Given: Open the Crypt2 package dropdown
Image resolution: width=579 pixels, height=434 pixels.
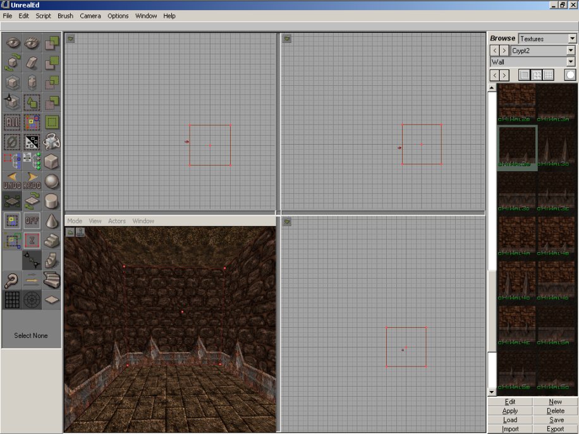Looking at the screenshot, I should [x=571, y=50].
